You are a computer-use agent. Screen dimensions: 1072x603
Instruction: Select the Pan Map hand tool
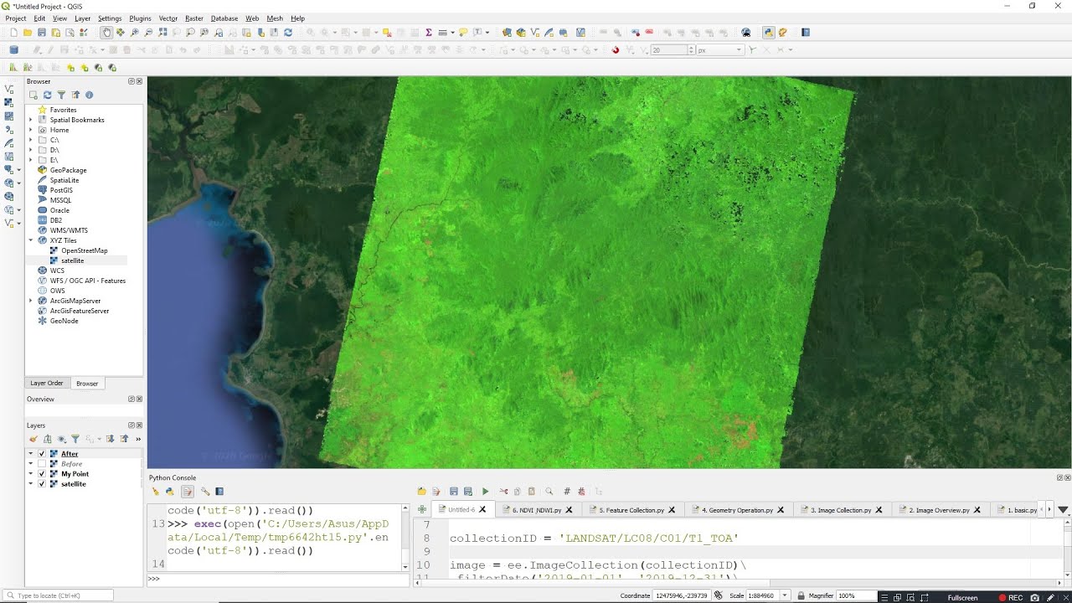[x=106, y=33]
